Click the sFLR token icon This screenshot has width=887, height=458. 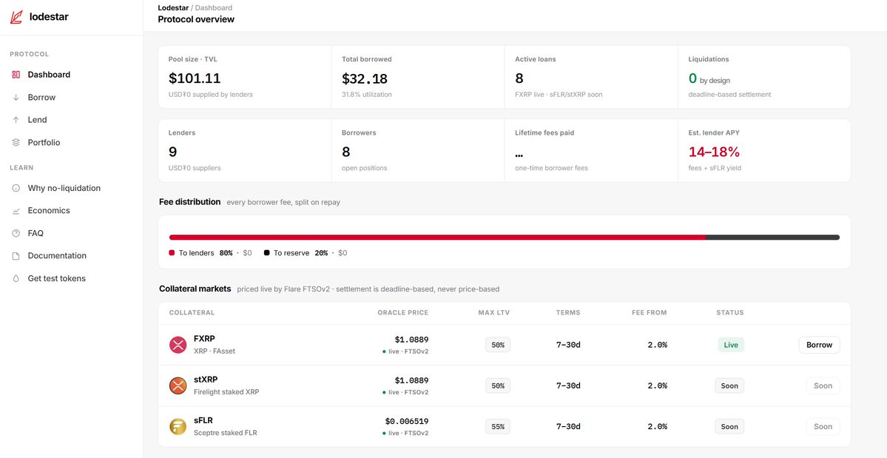click(x=178, y=426)
